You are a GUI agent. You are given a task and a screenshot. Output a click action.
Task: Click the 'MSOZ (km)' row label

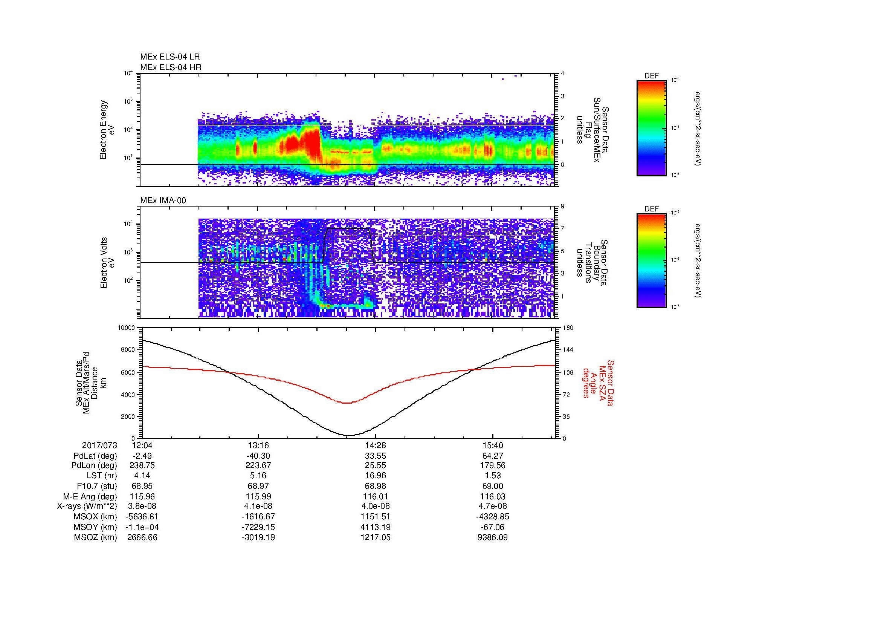point(95,537)
